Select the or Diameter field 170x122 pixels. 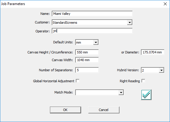click(152, 52)
